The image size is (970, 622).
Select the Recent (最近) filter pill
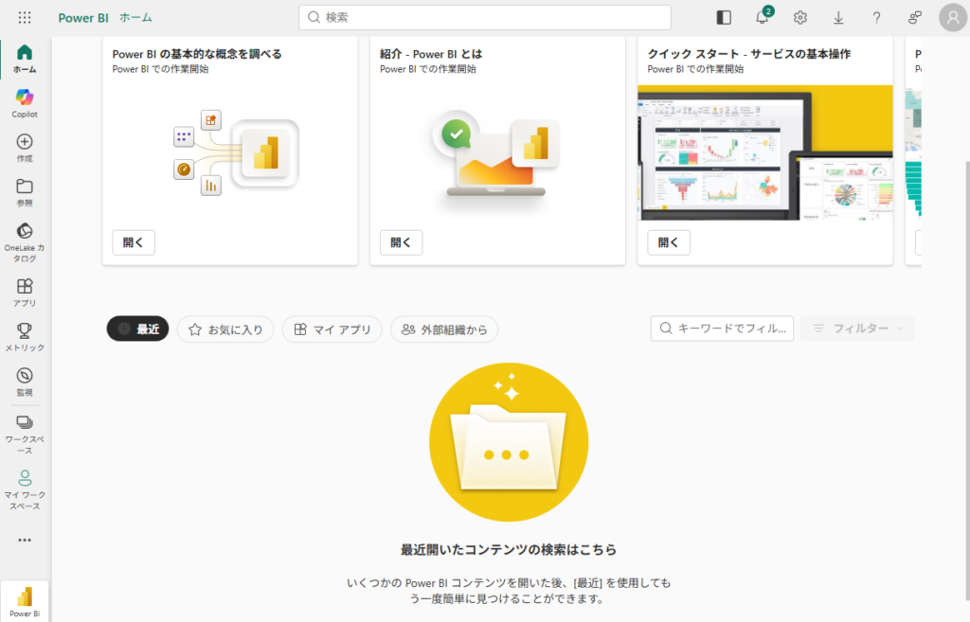click(x=137, y=329)
